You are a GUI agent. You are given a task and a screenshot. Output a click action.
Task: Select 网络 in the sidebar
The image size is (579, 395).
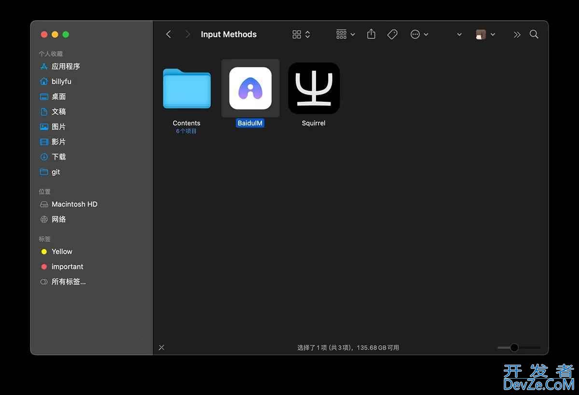click(x=53, y=219)
